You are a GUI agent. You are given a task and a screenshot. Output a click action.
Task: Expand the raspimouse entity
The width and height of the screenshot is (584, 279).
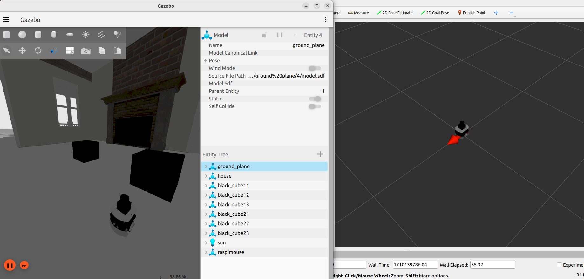[206, 252]
